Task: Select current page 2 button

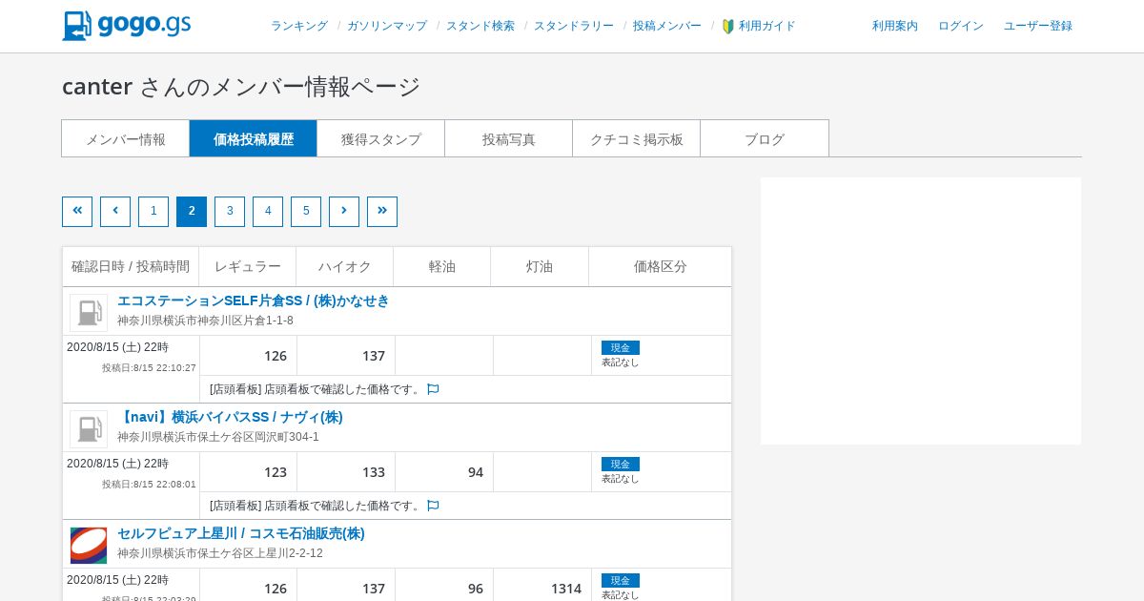Action: coord(192,212)
